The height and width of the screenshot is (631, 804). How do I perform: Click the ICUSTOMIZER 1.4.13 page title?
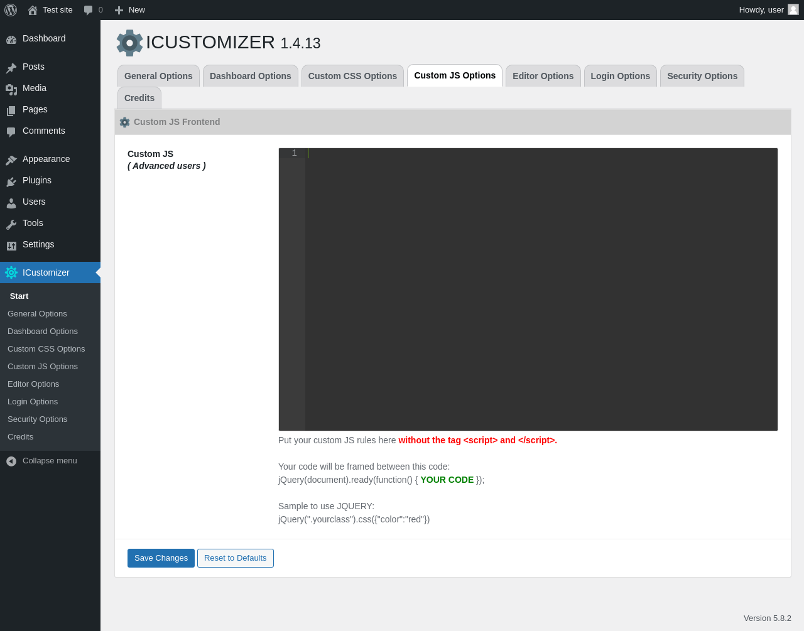click(x=233, y=43)
